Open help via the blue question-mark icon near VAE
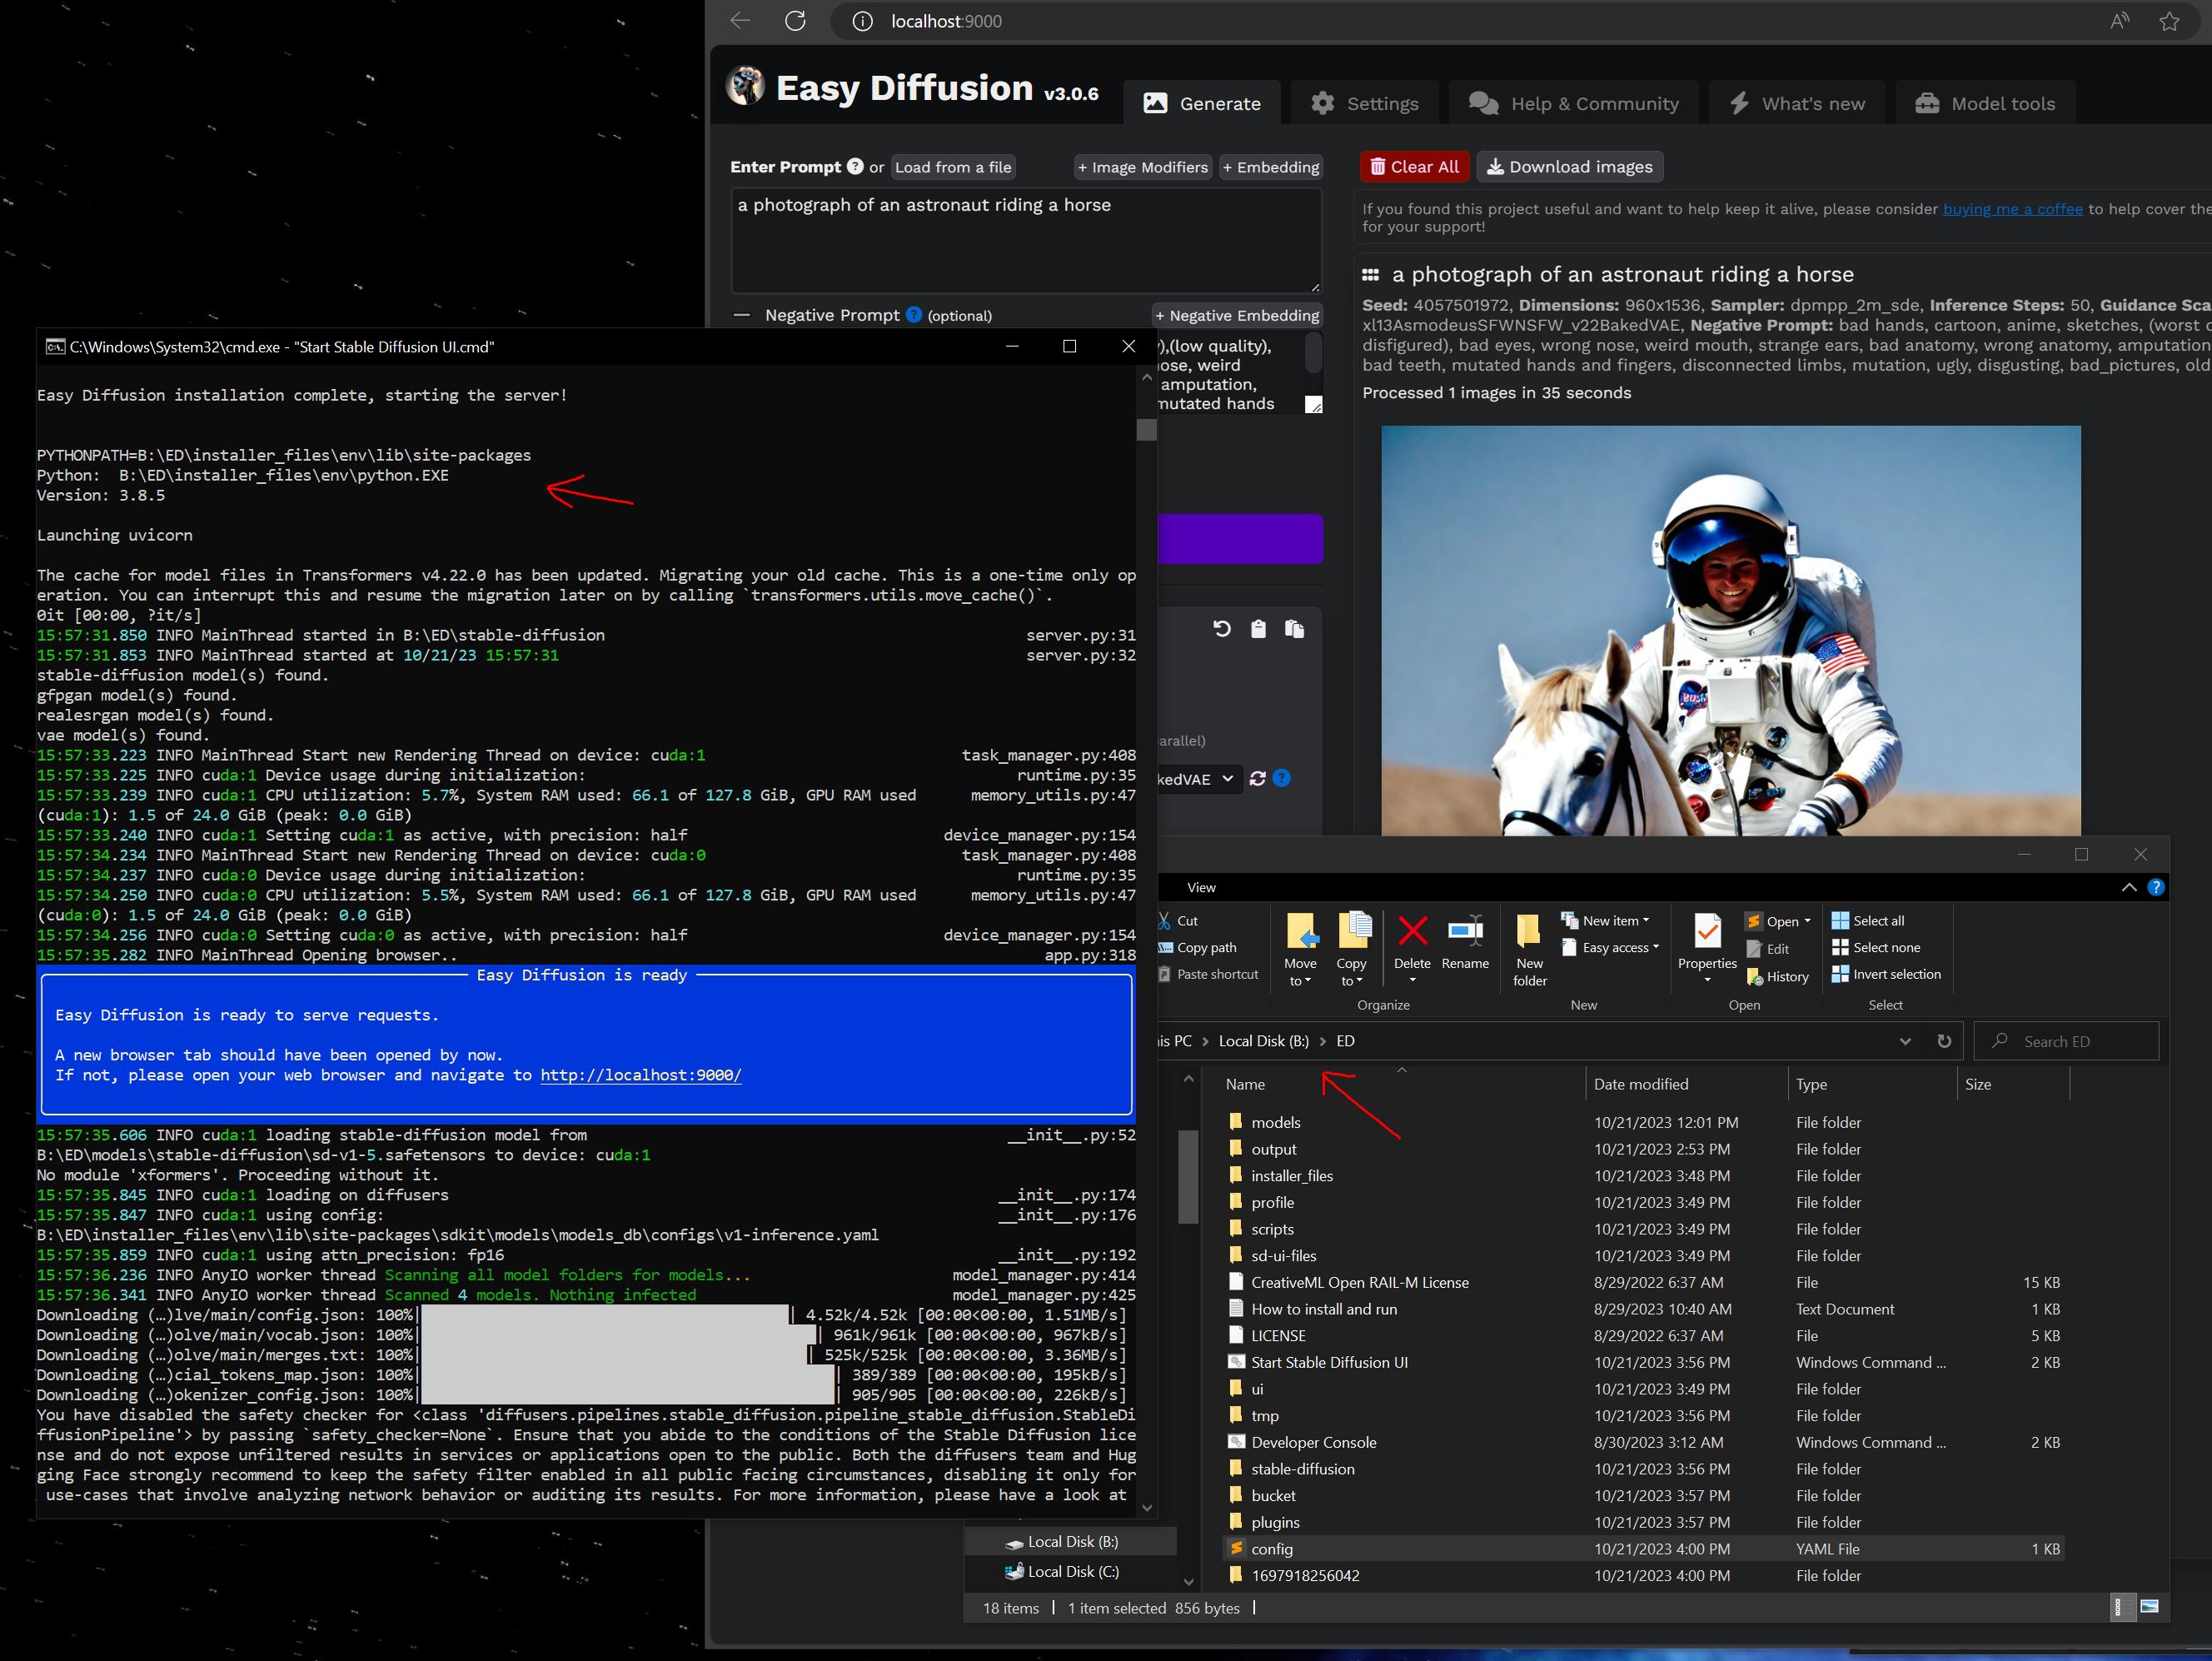Image resolution: width=2212 pixels, height=1661 pixels. (x=1283, y=780)
